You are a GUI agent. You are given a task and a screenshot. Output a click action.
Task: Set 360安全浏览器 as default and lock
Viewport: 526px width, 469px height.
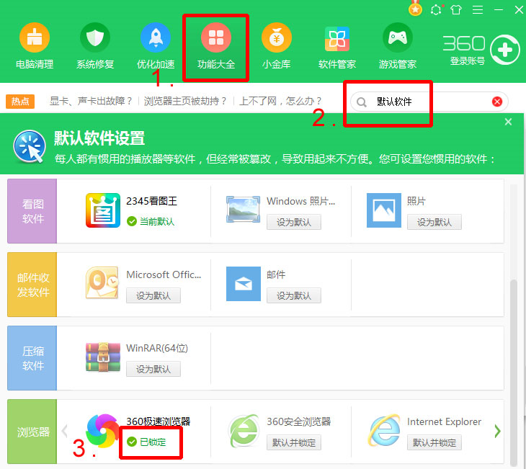tap(294, 442)
